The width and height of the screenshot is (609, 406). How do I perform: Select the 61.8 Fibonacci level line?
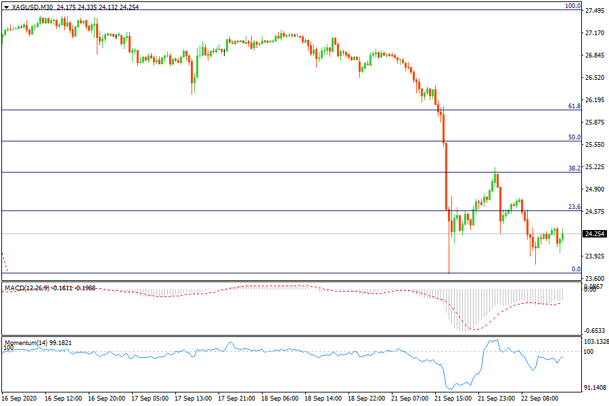271,110
